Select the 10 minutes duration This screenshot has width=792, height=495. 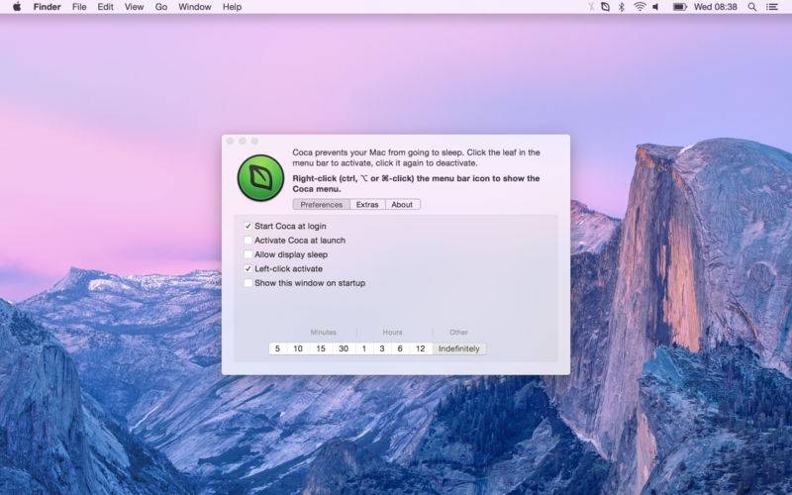298,348
